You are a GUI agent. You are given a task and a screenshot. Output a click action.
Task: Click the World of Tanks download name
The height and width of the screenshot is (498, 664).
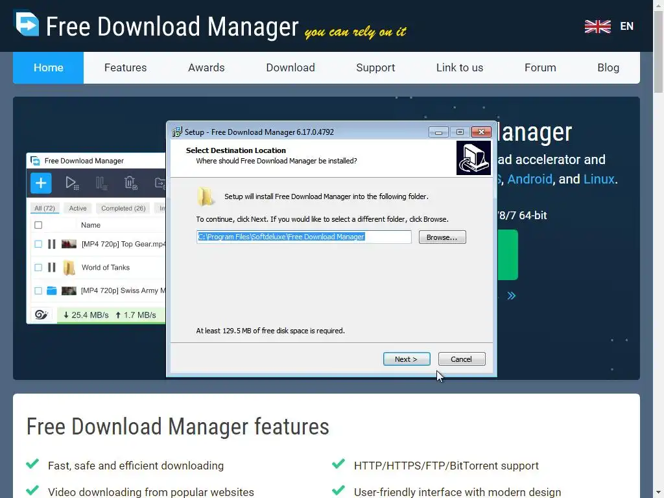pyautogui.click(x=106, y=267)
